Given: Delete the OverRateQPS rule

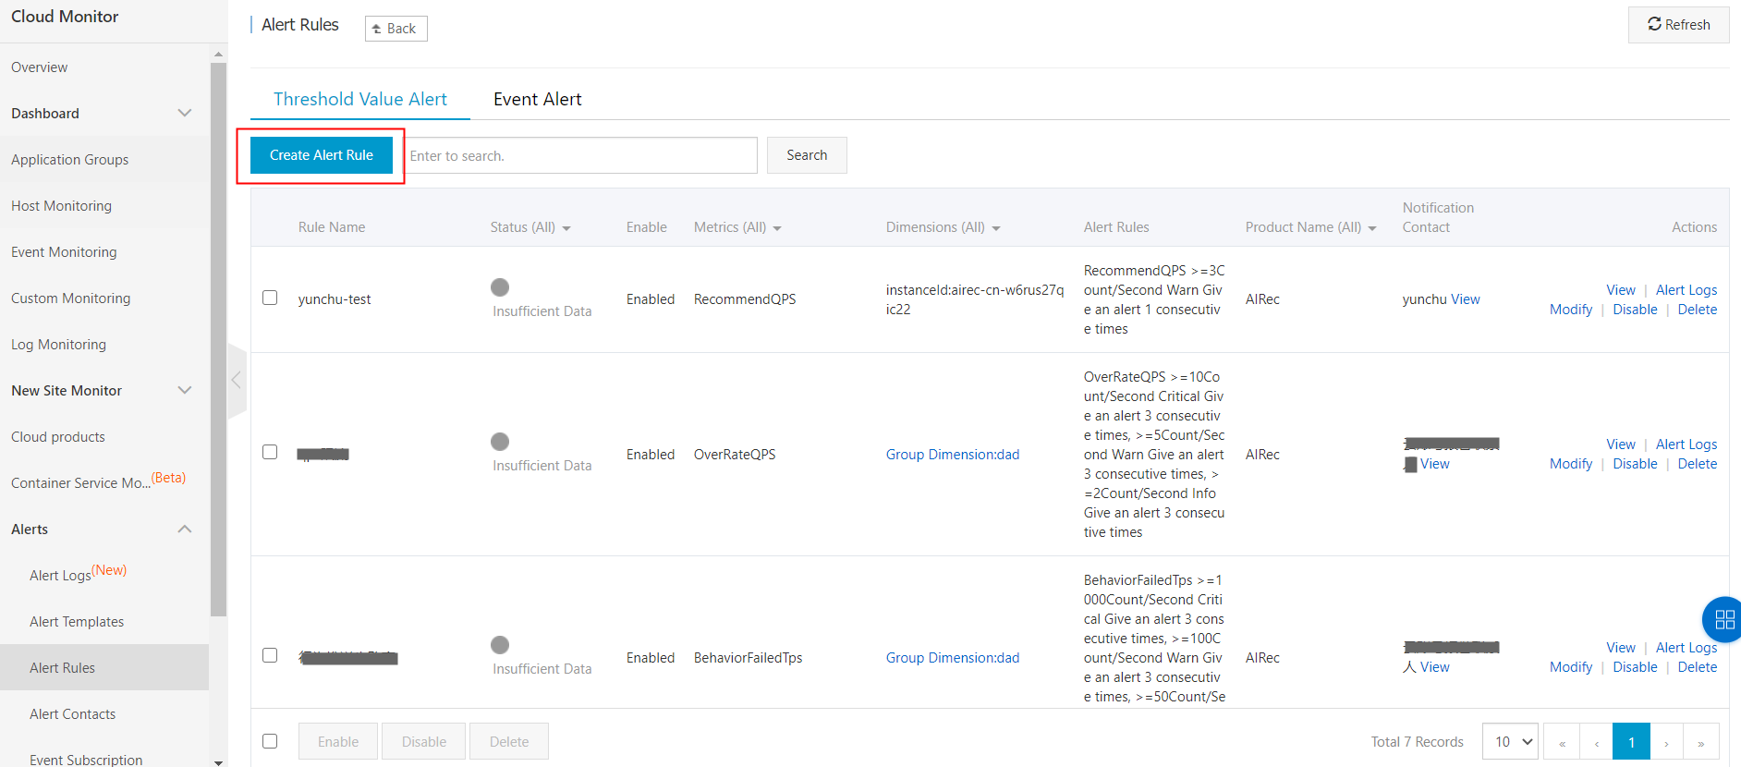Looking at the screenshot, I should (1698, 464).
